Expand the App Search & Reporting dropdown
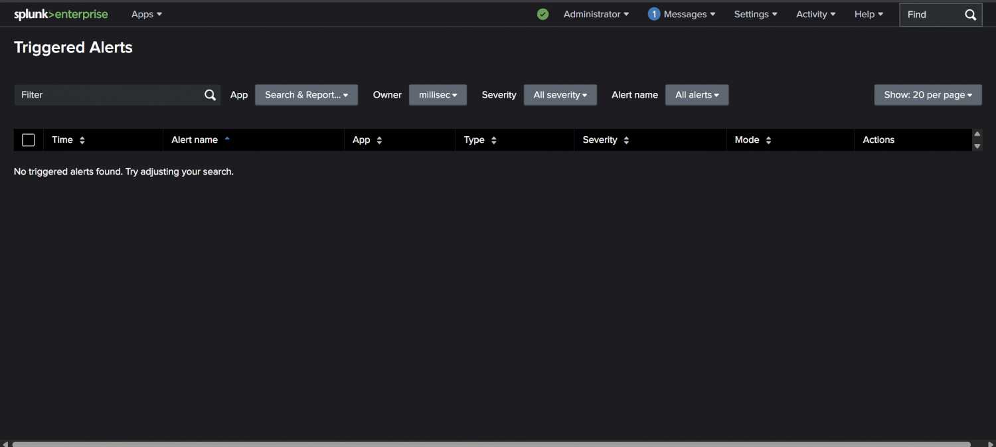 coord(306,95)
